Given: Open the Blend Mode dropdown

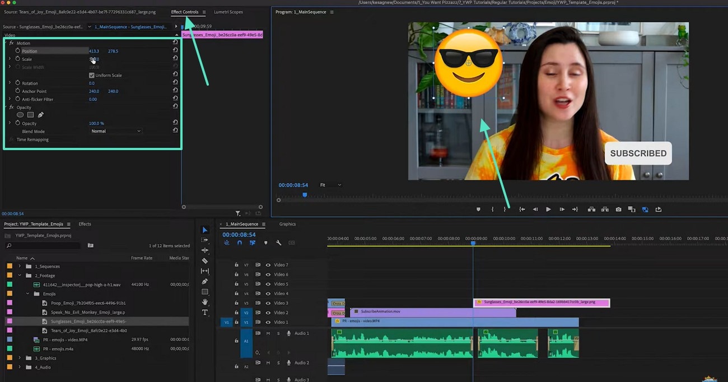Looking at the screenshot, I should (116, 131).
